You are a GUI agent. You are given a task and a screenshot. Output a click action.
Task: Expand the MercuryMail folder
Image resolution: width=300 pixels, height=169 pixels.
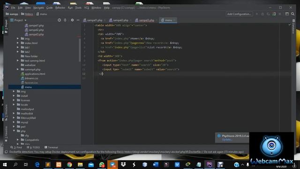click(14, 118)
